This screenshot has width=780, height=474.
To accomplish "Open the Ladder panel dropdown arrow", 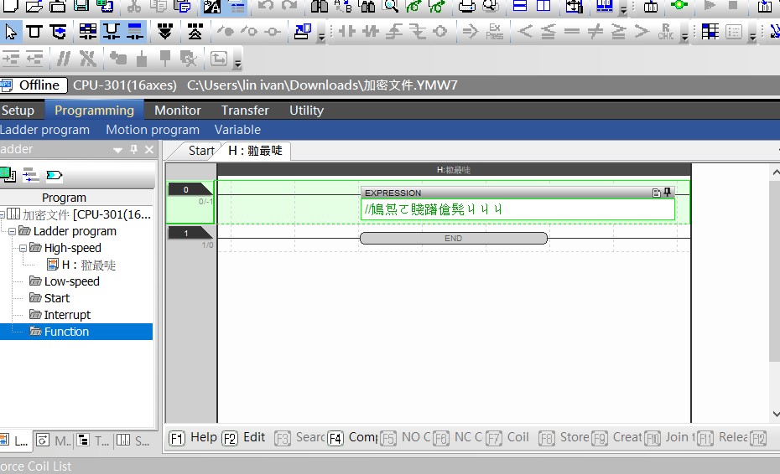I will (x=118, y=150).
